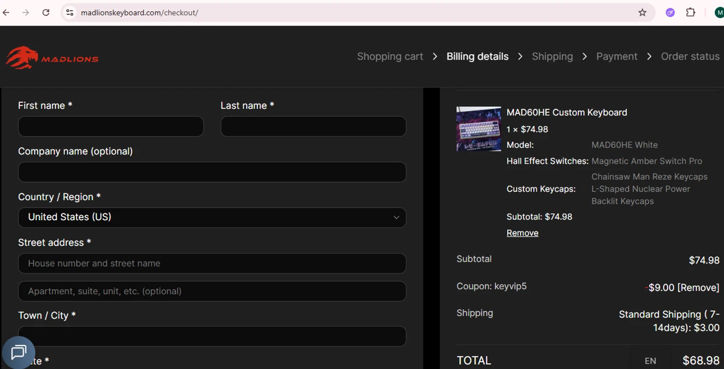The image size is (724, 369).
Task: Open the EN language selector
Action: pos(650,361)
